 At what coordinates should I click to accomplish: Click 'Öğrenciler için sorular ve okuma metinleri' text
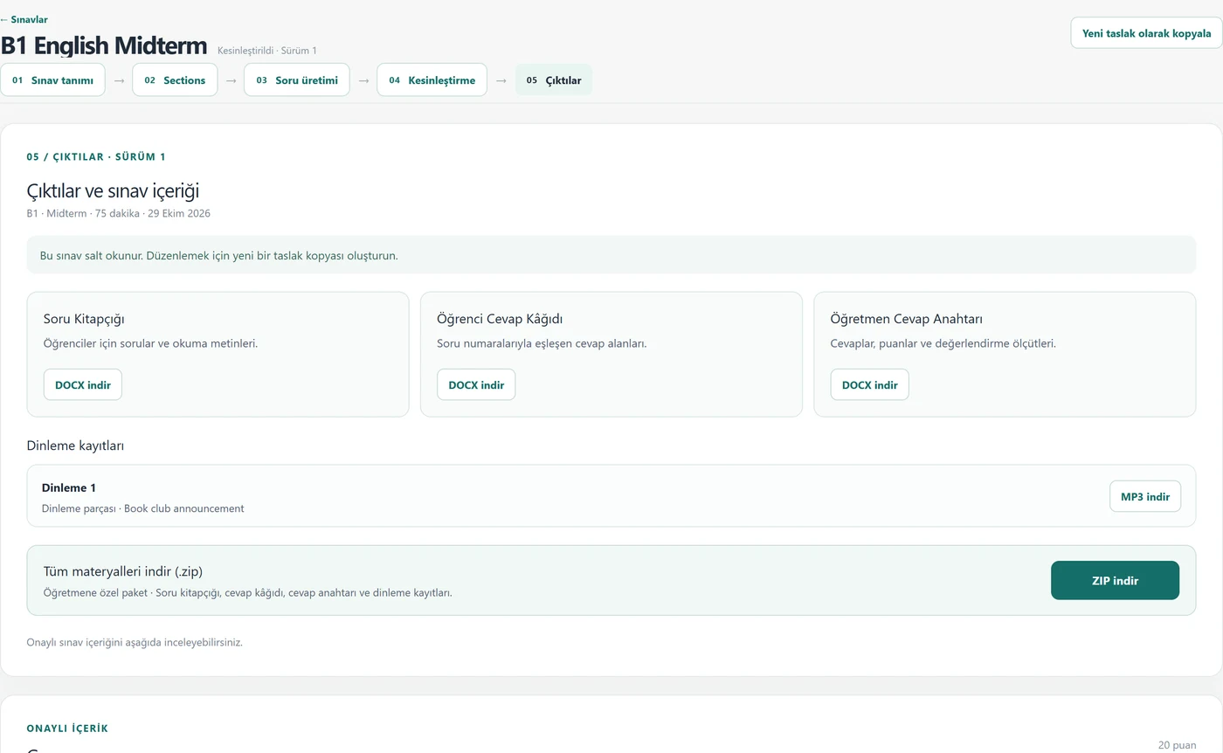coord(150,343)
